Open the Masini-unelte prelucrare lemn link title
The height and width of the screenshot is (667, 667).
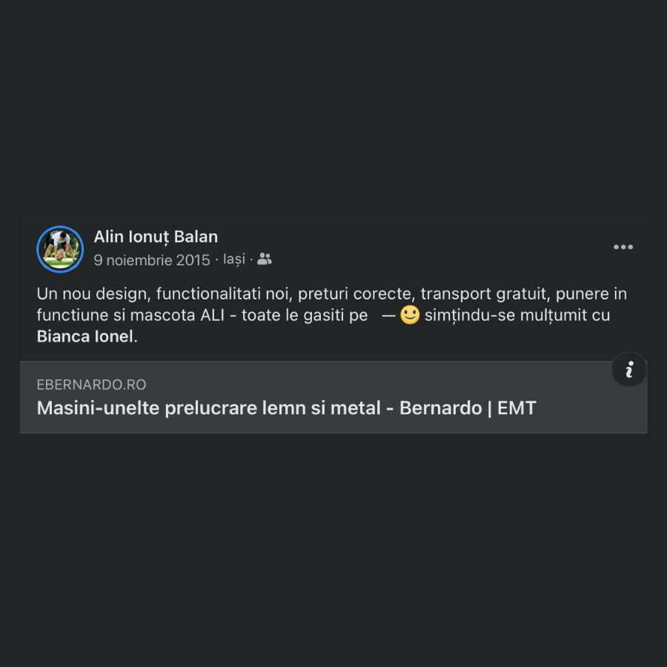click(x=286, y=408)
